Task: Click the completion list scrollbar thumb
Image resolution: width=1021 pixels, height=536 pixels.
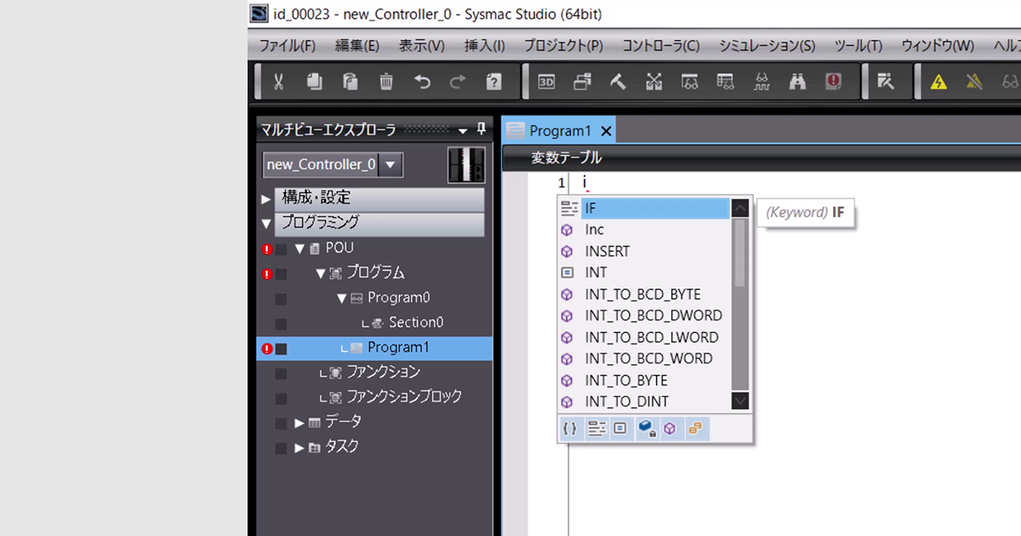Action: [740, 253]
